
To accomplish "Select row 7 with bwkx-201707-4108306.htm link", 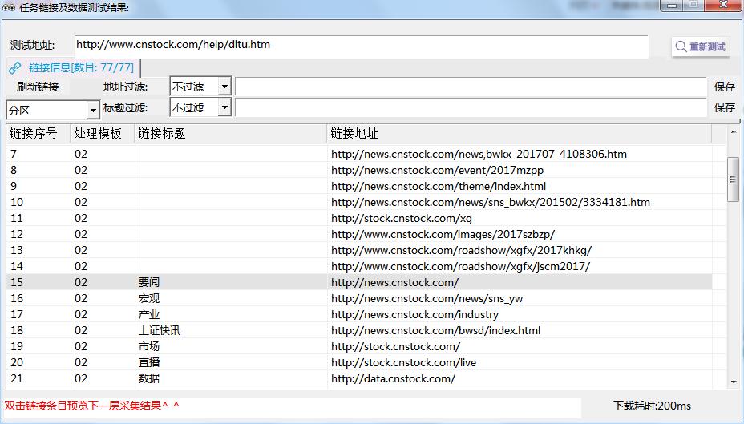I will [359, 154].
